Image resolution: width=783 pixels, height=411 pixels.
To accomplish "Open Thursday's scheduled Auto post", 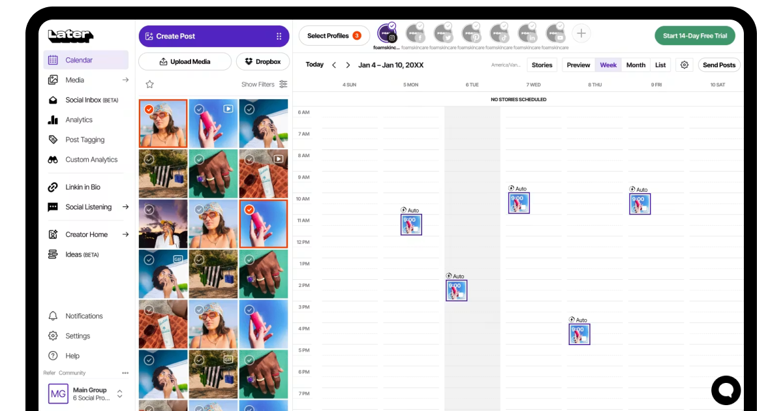I will click(x=579, y=334).
